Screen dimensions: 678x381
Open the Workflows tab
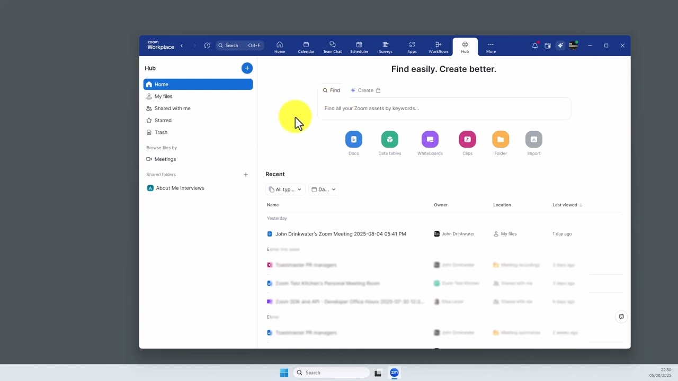click(x=439, y=47)
